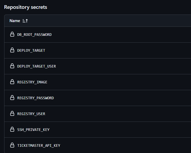Click the lock icon beside DB_ROOT_PASSWORD
Image resolution: width=191 pixels, height=153 pixels.
(x=12, y=34)
